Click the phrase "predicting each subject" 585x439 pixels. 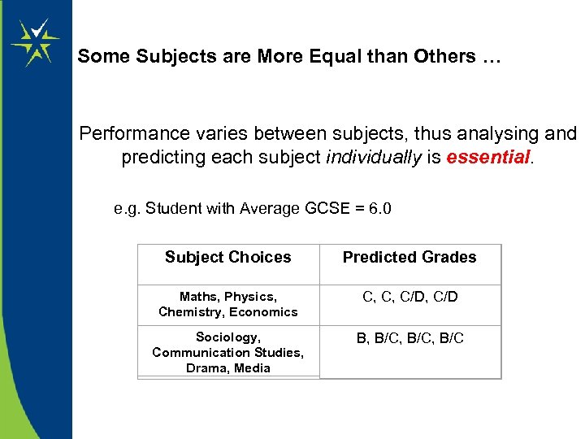(x=221, y=157)
